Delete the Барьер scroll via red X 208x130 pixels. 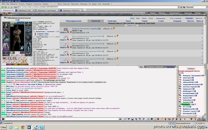[71, 32]
